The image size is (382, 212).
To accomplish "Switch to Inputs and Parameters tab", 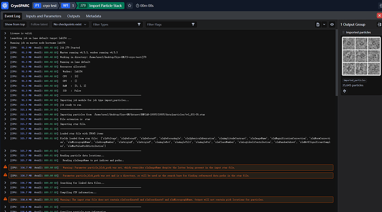I will 44,16.
